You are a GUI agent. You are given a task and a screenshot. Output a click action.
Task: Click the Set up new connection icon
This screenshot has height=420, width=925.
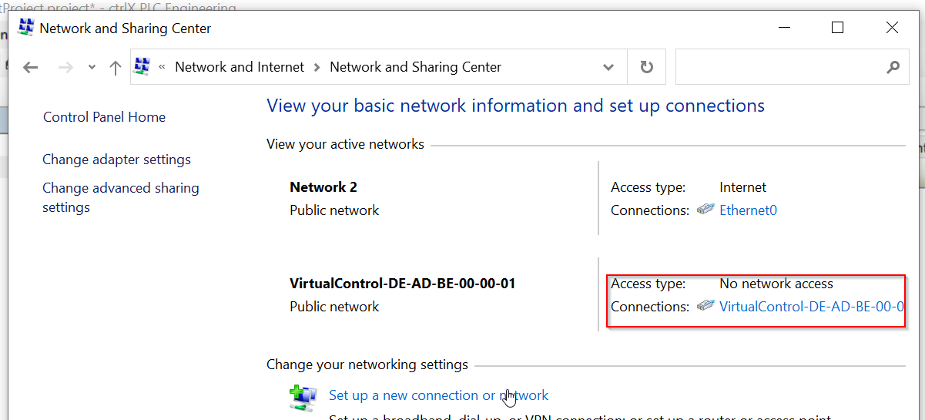coord(303,398)
